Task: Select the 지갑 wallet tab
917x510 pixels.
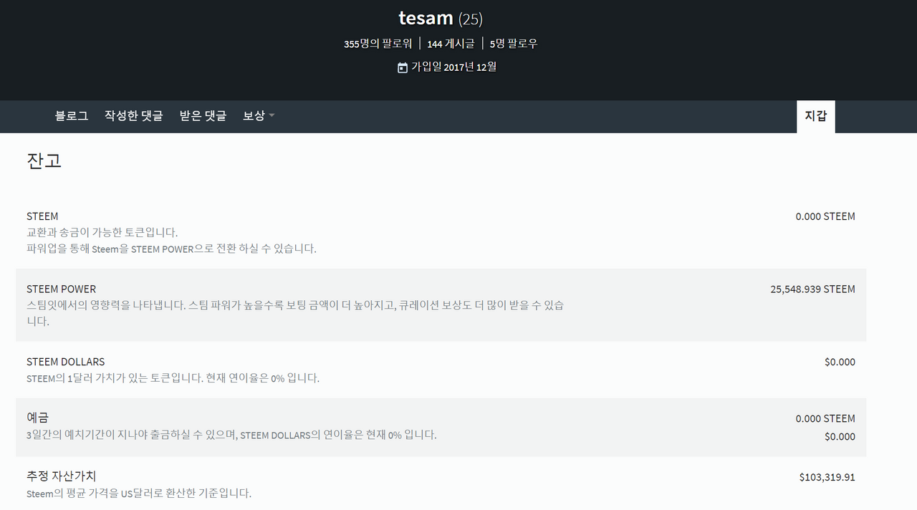Action: point(816,116)
